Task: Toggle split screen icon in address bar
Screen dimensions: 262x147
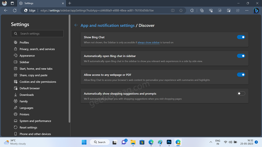Action: [x=173, y=10]
